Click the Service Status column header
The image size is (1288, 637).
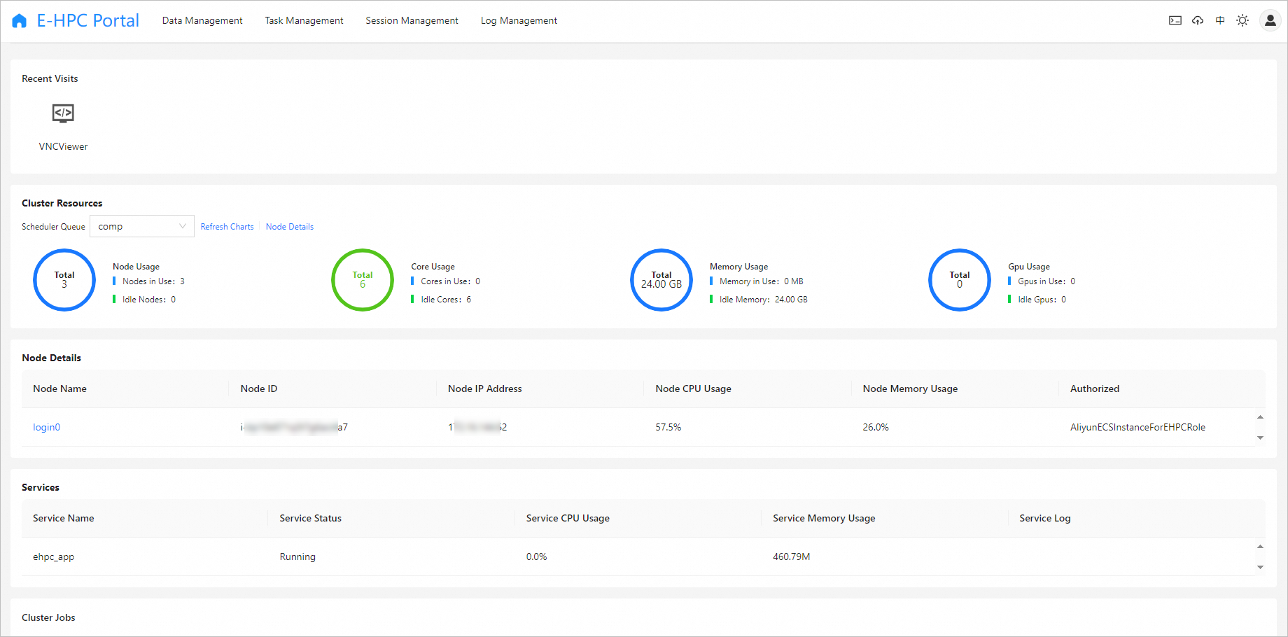tap(311, 518)
